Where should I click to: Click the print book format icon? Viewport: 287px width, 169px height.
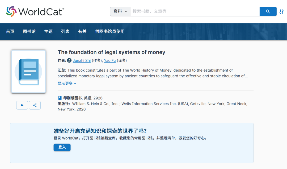point(60,98)
